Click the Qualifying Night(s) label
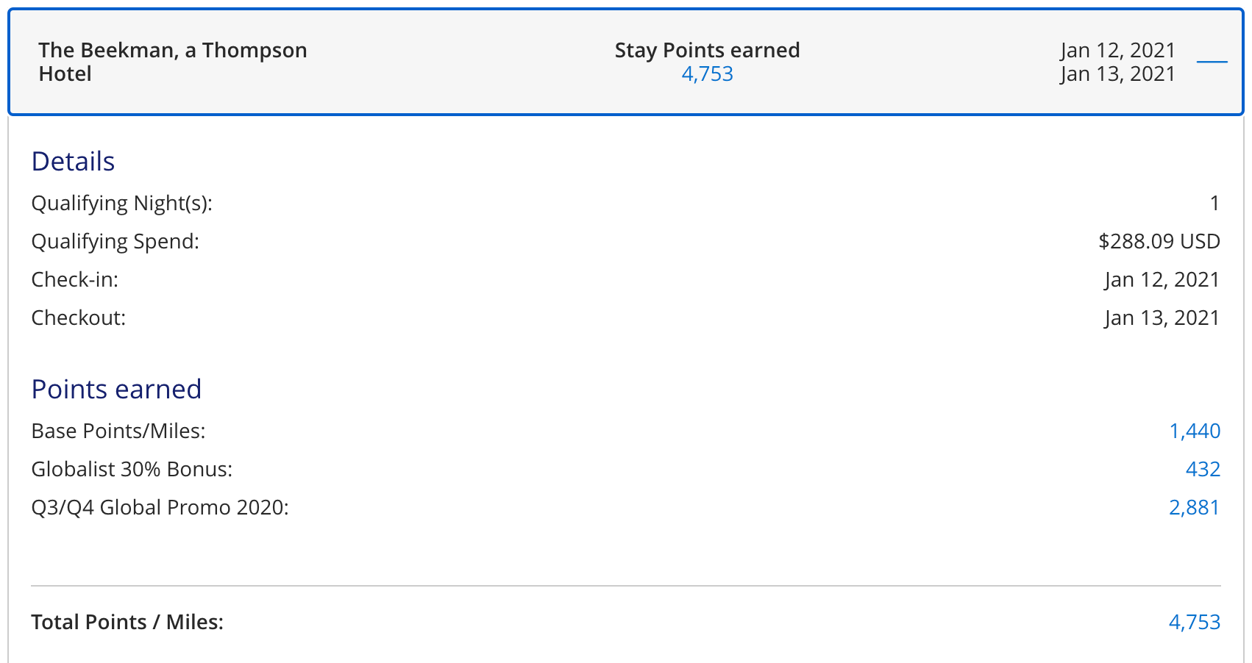Image resolution: width=1252 pixels, height=663 pixels. tap(121, 203)
